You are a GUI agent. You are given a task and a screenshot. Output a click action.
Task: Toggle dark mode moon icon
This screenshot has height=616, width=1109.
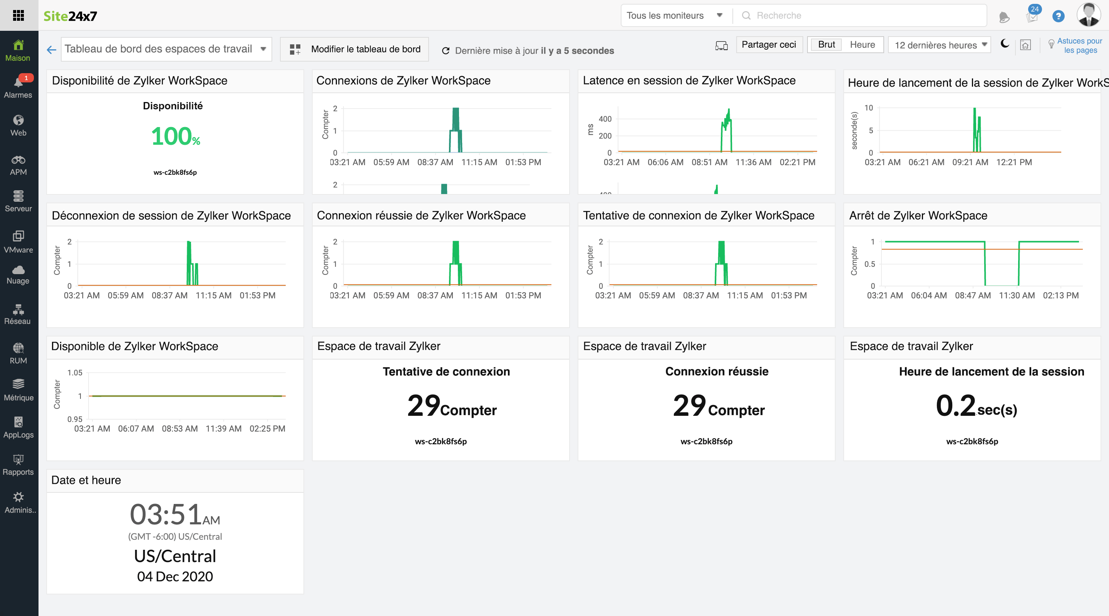[x=1005, y=44]
